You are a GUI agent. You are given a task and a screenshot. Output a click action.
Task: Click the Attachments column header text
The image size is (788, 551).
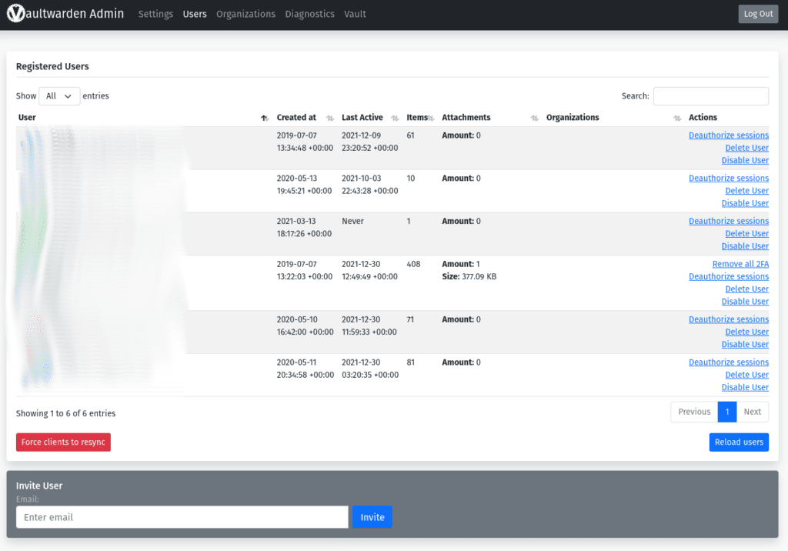(x=466, y=118)
